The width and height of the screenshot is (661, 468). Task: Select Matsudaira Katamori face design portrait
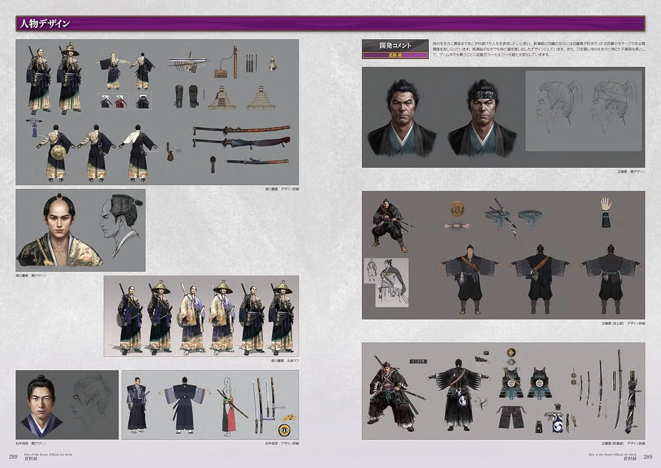(67, 404)
